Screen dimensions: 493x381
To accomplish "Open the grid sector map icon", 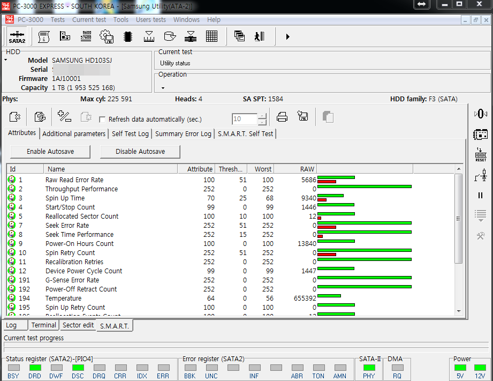I will (211, 37).
